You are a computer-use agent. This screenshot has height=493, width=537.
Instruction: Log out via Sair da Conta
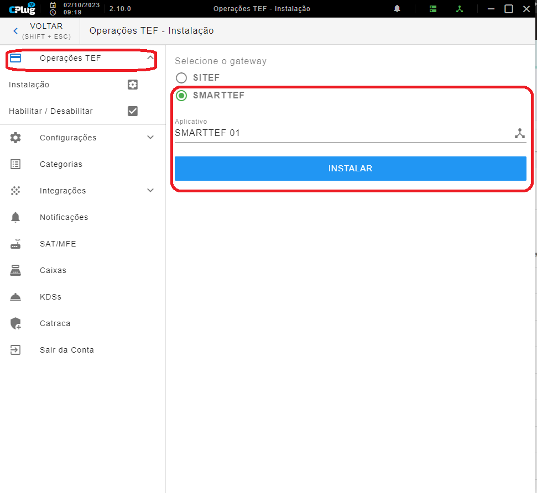(82, 350)
